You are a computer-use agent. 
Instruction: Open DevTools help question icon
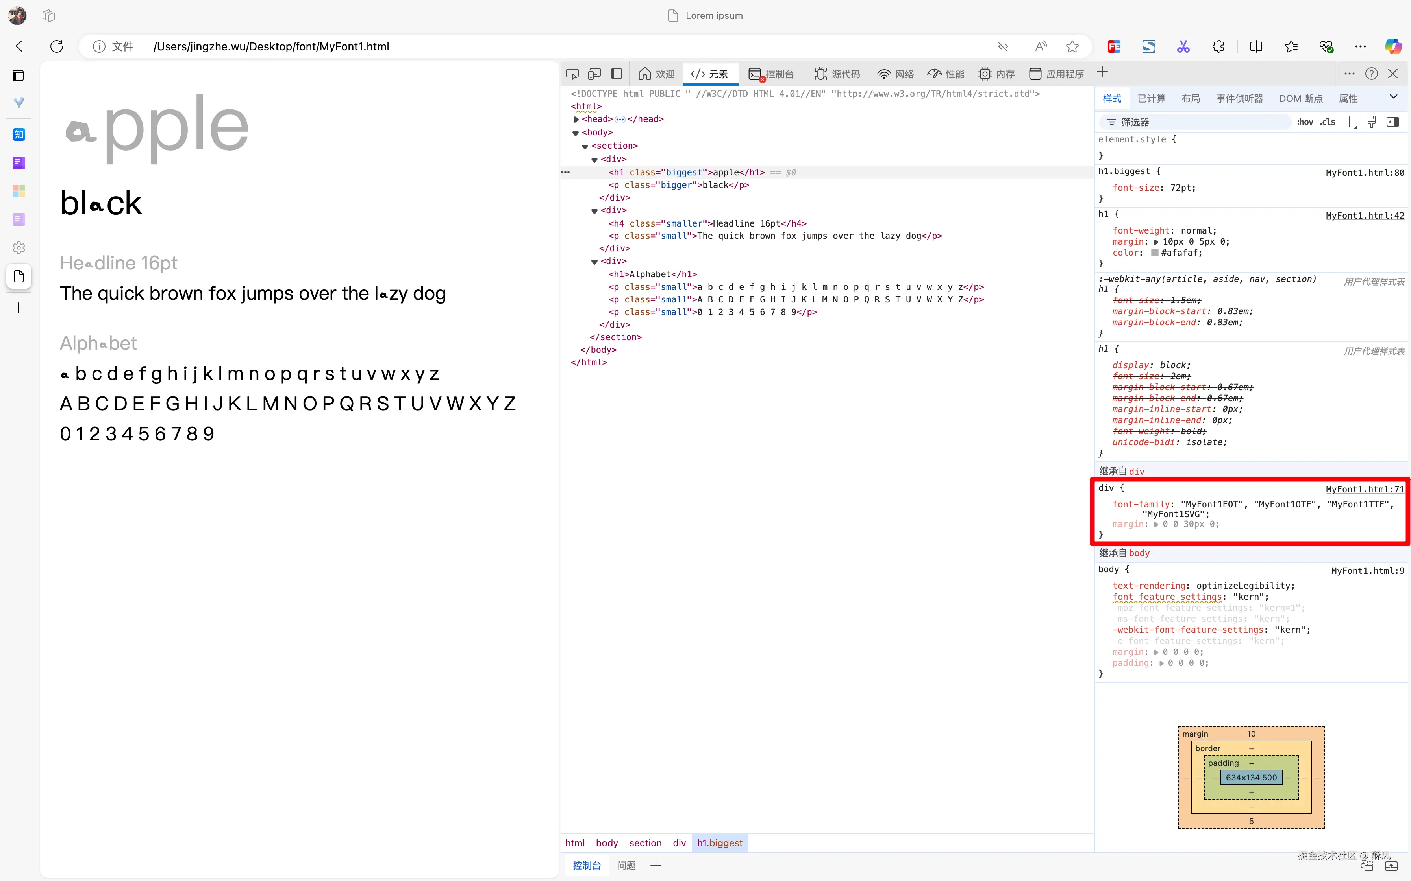click(1371, 74)
